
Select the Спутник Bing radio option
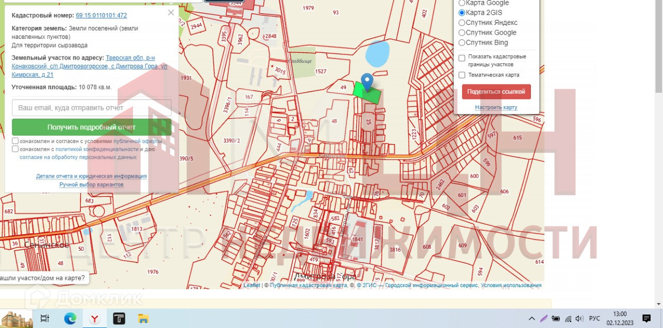(x=462, y=42)
